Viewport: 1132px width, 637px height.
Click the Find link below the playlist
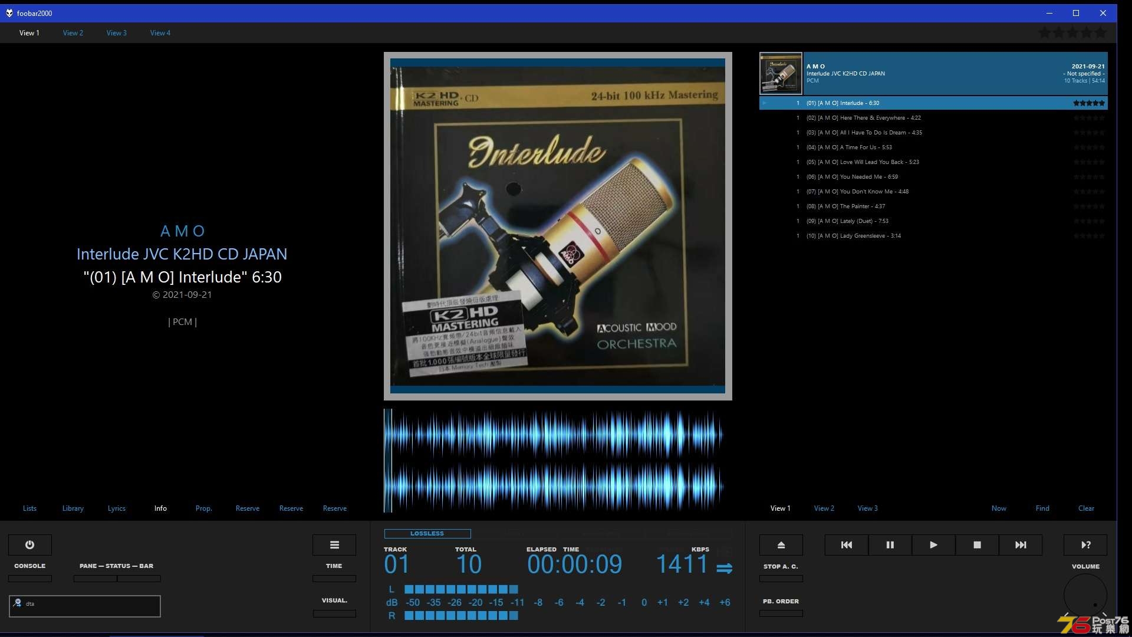tap(1042, 508)
